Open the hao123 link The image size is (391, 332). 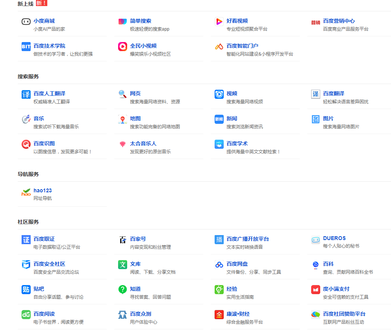coord(43,190)
